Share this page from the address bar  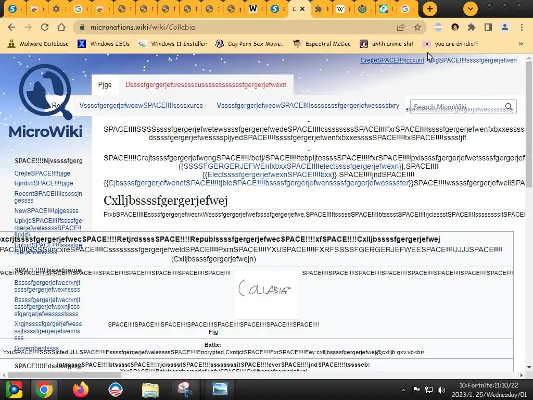[x=401, y=27]
